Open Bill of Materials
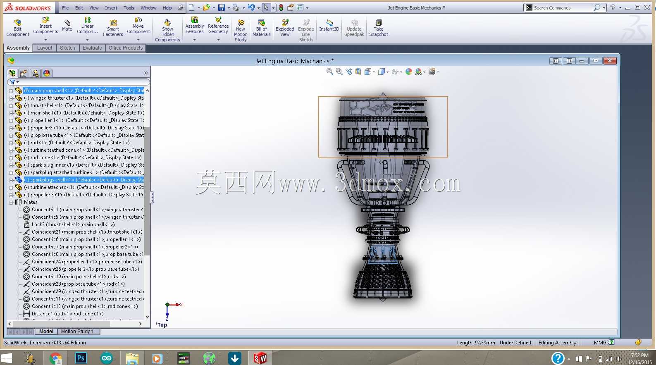656x365 pixels. tap(262, 28)
